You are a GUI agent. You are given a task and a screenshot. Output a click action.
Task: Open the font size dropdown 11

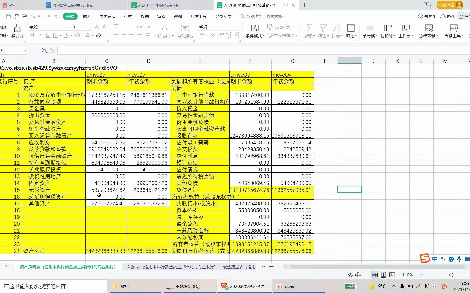coord(90,27)
